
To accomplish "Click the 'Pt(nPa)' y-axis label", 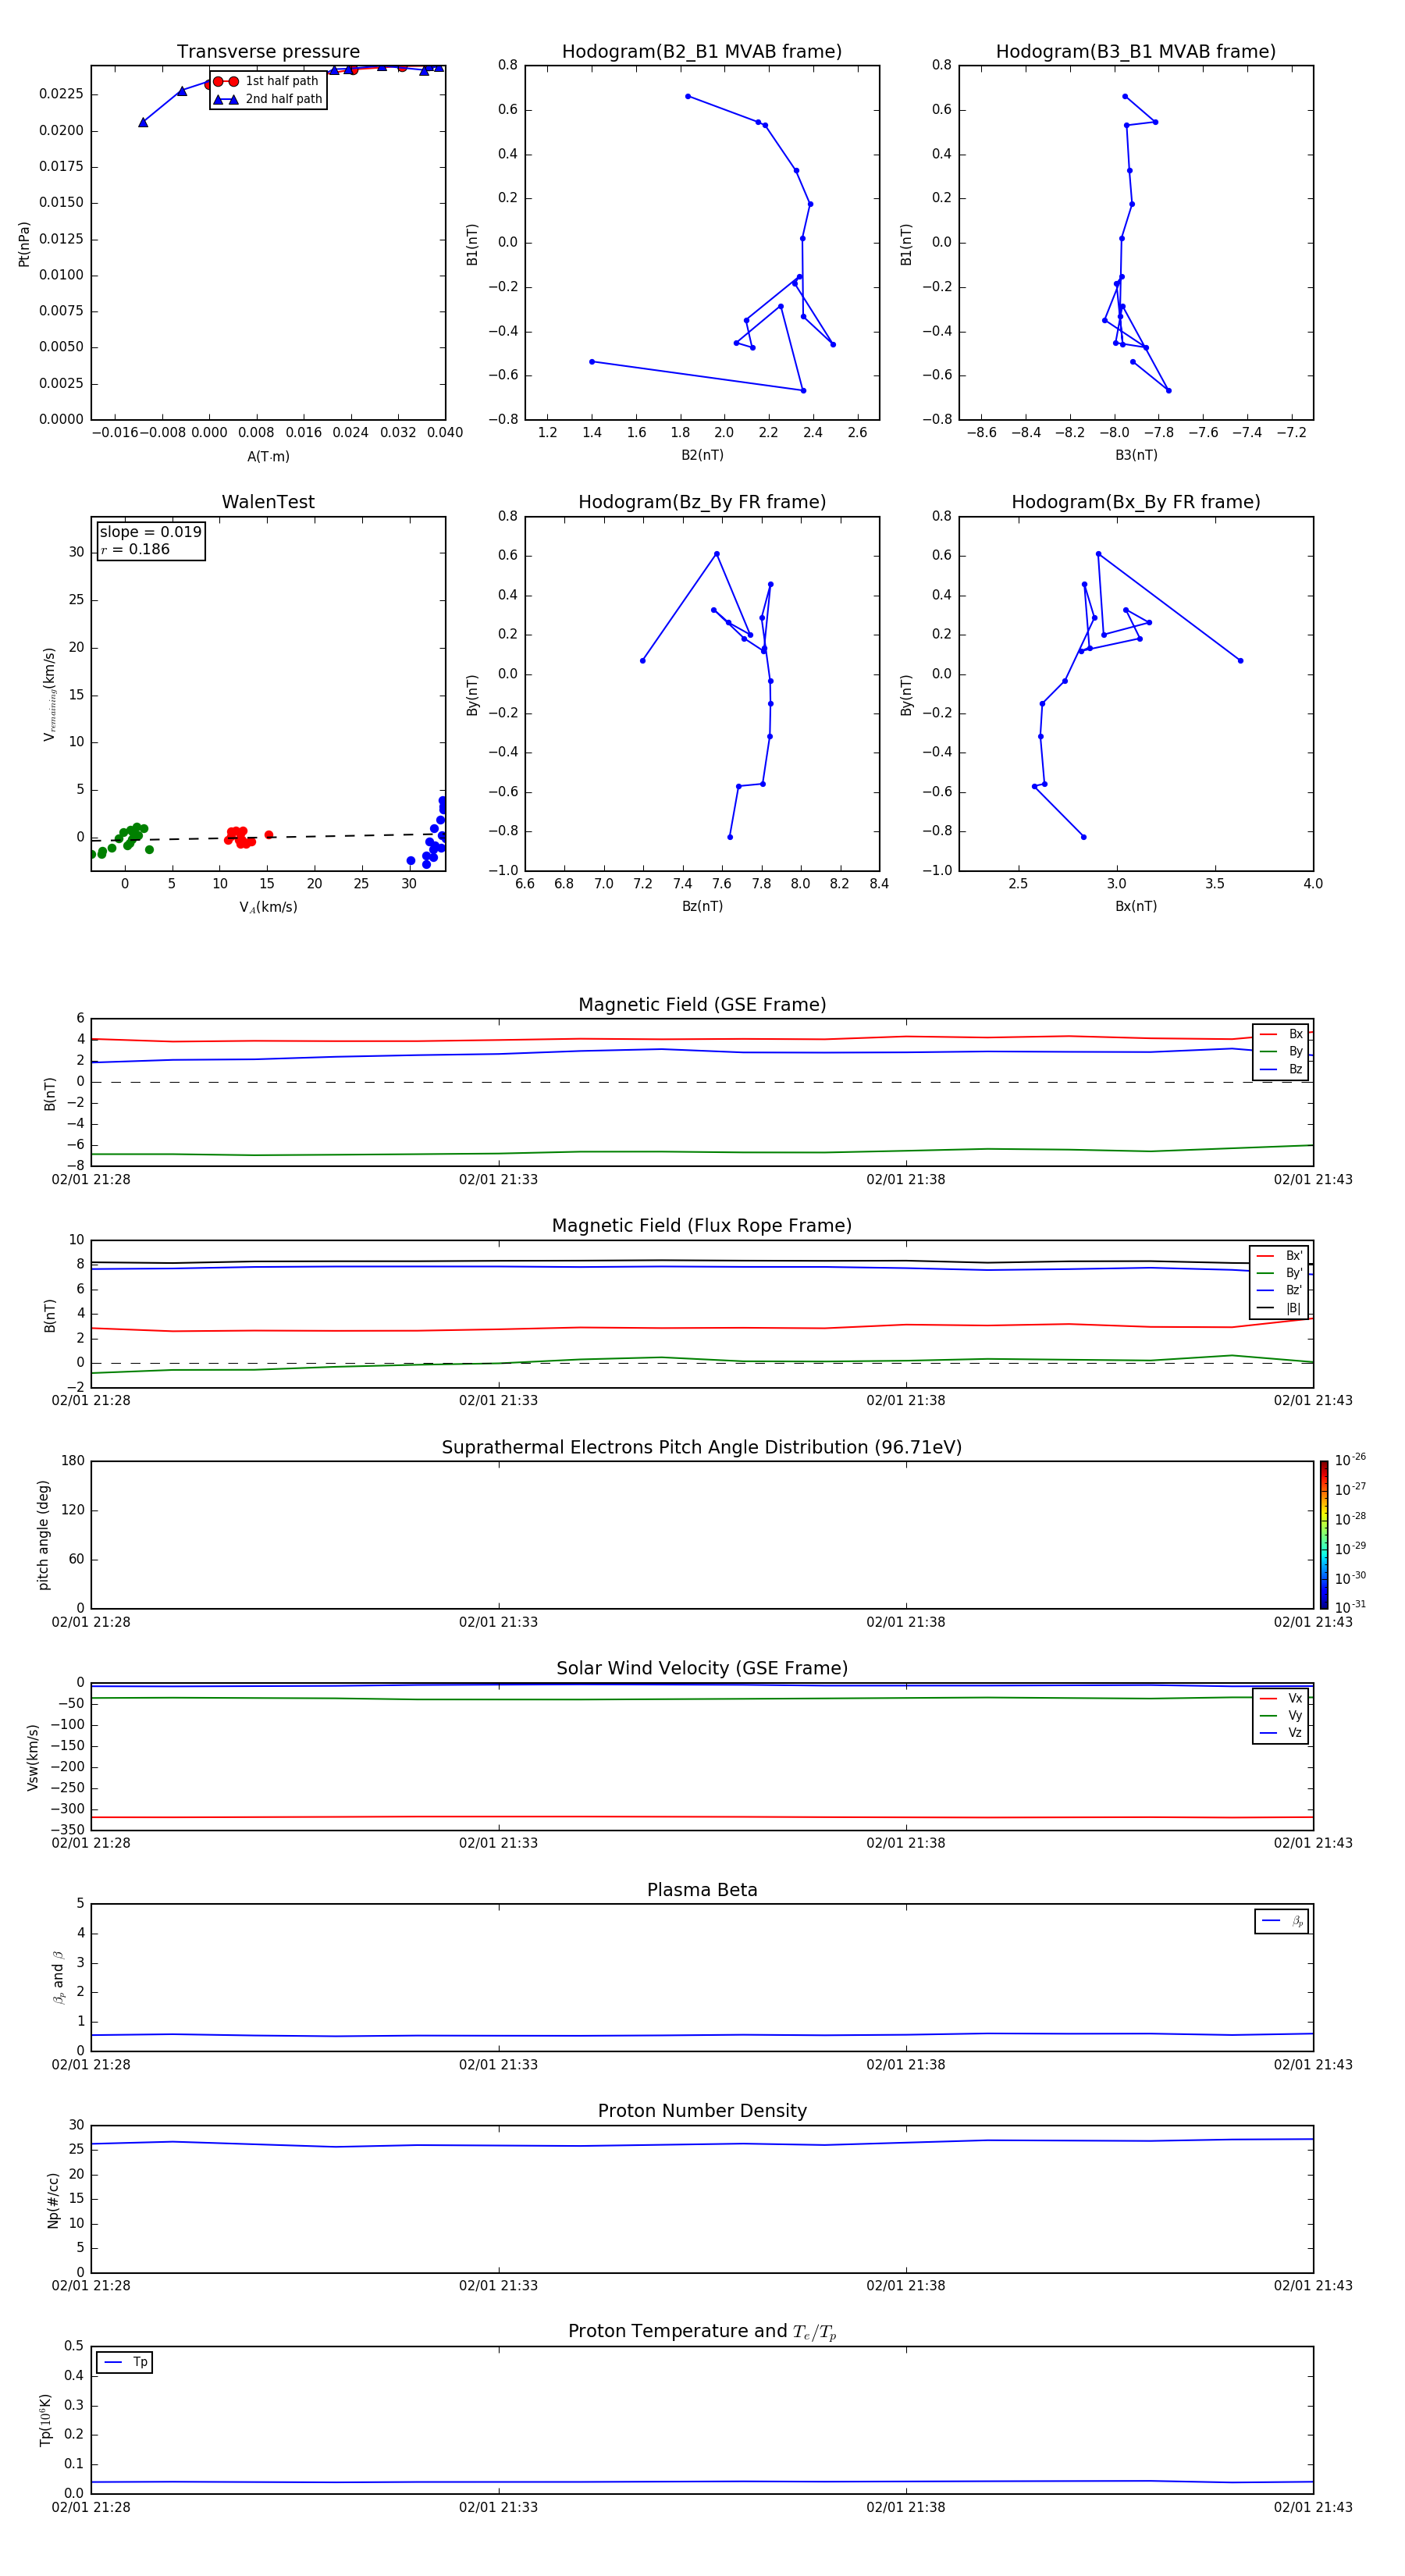I will tap(24, 244).
